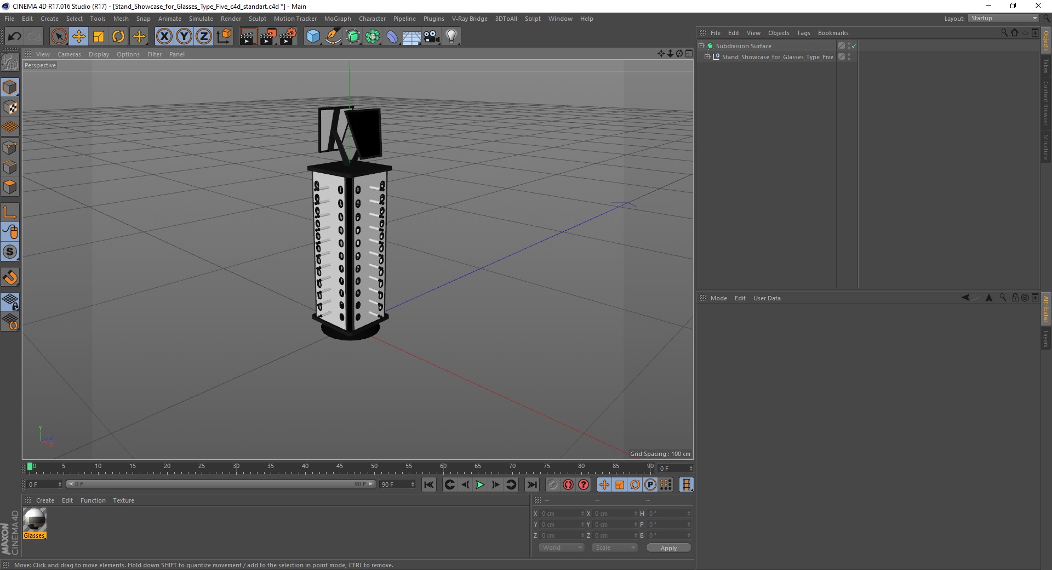
Task: Open Objects vertical side tab
Action: 1046,41
